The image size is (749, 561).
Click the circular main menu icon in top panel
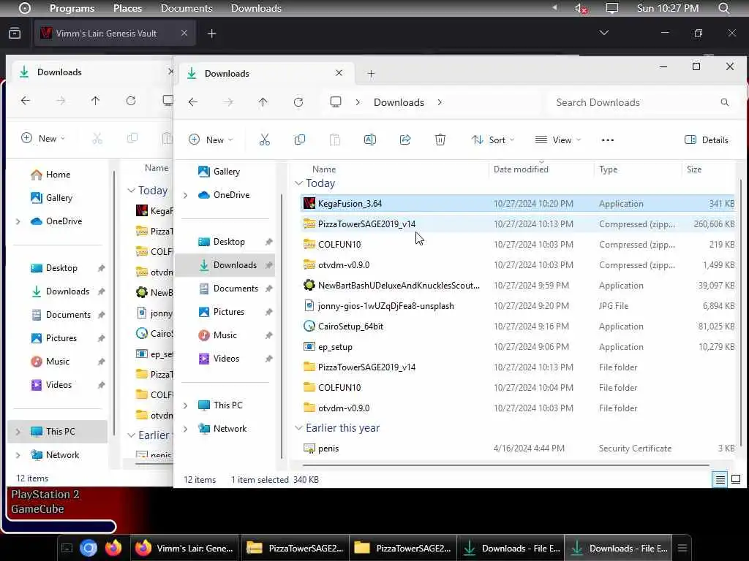click(x=25, y=8)
